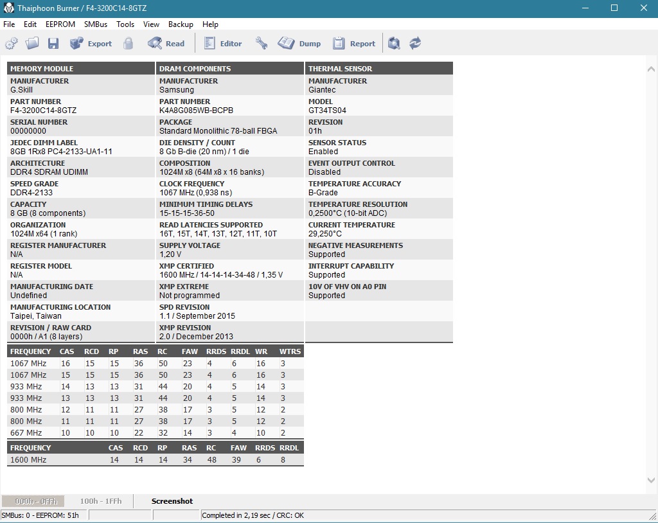Image resolution: width=658 pixels, height=523 pixels.
Task: Click the MEMORY MODULE column header
Action: (x=81, y=68)
